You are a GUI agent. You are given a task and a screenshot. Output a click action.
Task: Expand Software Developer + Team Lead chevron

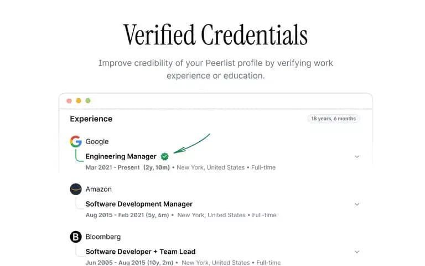coord(357,252)
